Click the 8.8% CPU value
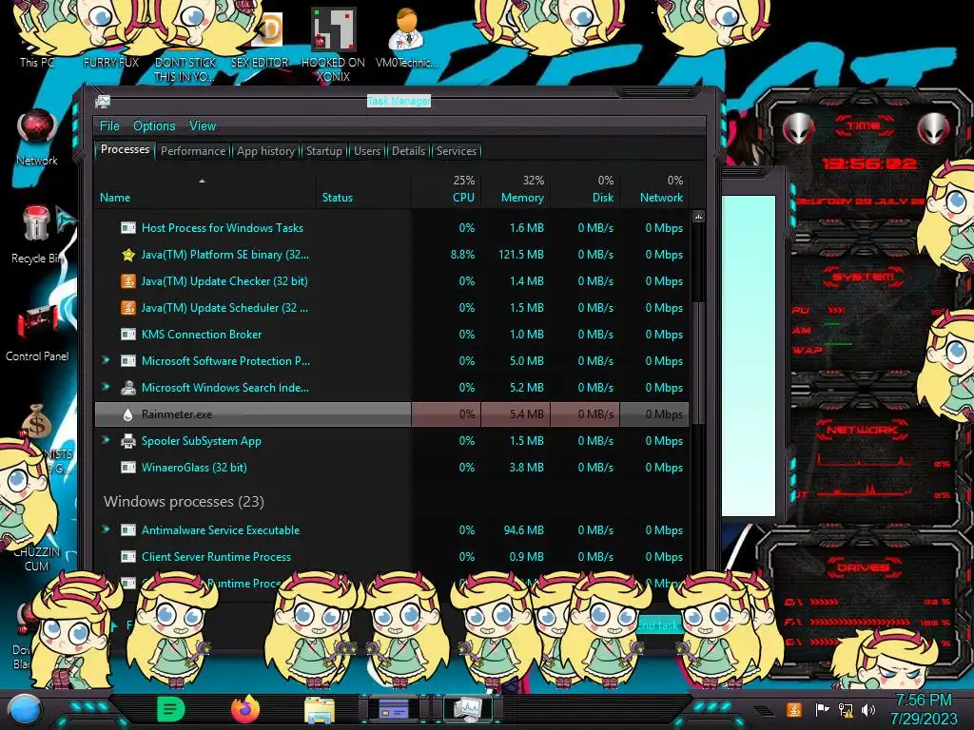The height and width of the screenshot is (730, 974). (463, 255)
